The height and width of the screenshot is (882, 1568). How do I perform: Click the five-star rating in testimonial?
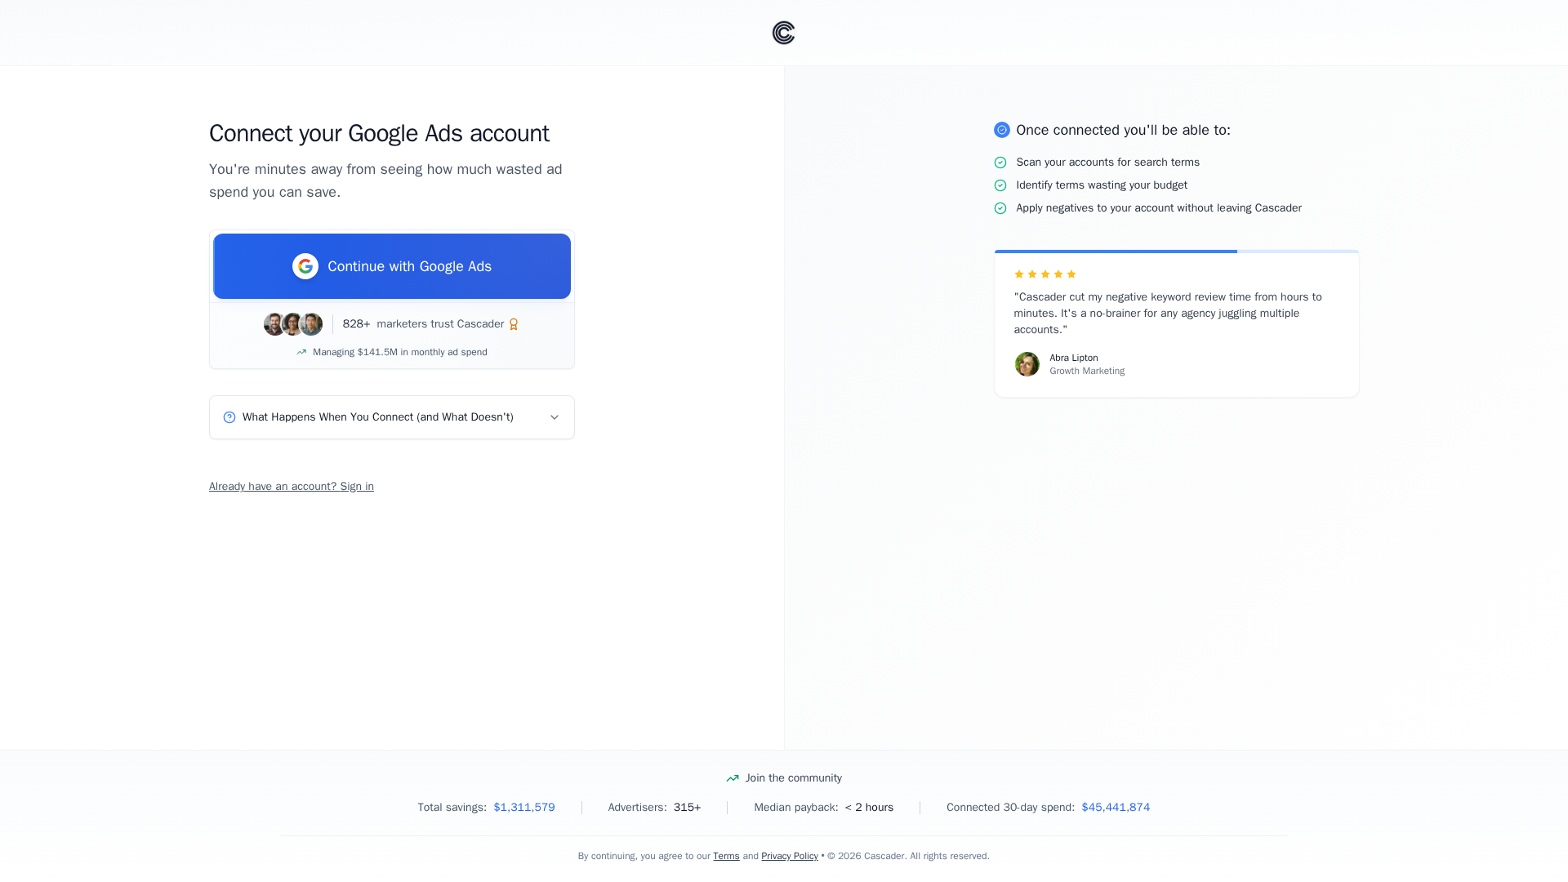[x=1045, y=274]
